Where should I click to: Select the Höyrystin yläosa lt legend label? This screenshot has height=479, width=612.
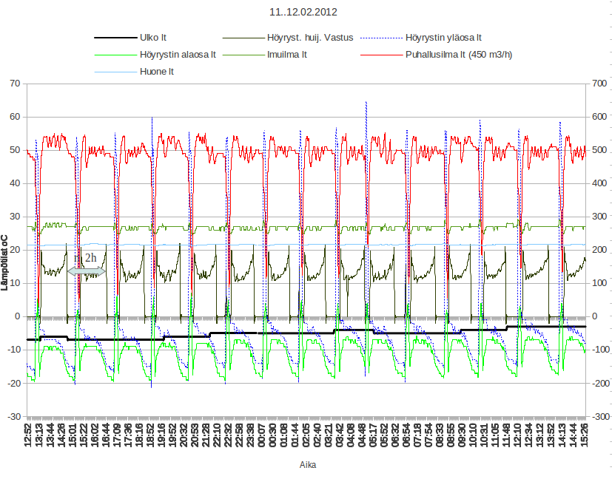coord(443,37)
